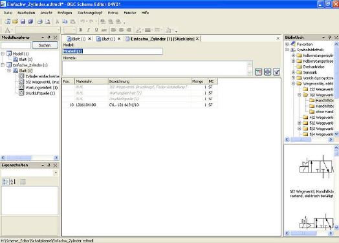Click the Redo arrow icon

[91, 21]
